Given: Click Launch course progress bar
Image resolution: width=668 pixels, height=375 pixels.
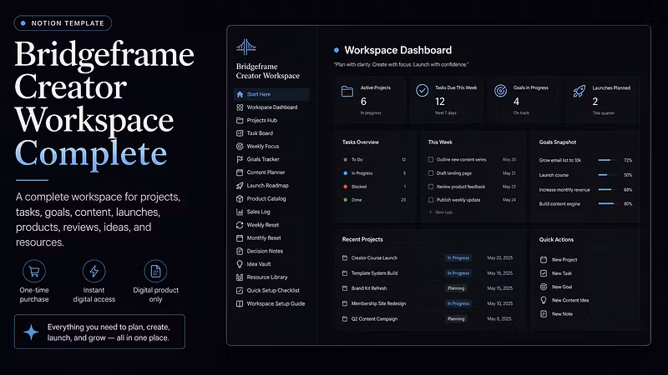Looking at the screenshot, I should [609, 175].
